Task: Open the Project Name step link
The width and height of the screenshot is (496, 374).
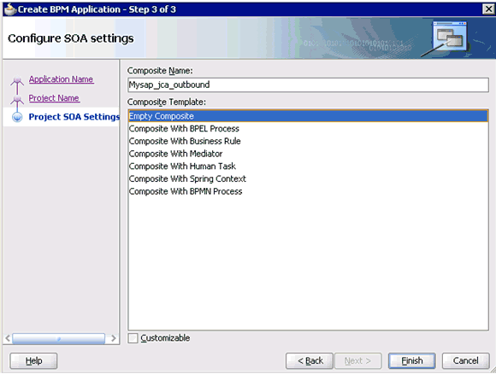Action: pyautogui.click(x=54, y=98)
